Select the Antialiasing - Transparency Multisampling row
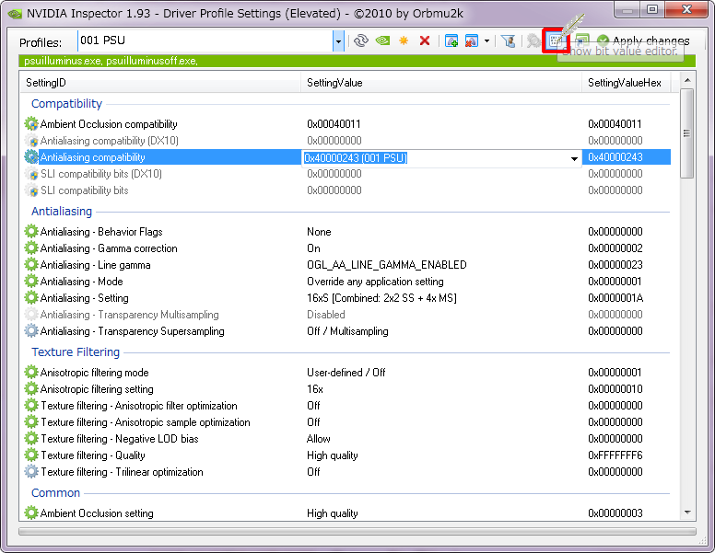 (x=346, y=315)
